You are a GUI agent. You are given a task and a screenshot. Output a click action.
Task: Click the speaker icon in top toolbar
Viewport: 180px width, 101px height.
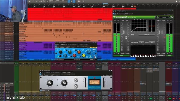point(30,1)
